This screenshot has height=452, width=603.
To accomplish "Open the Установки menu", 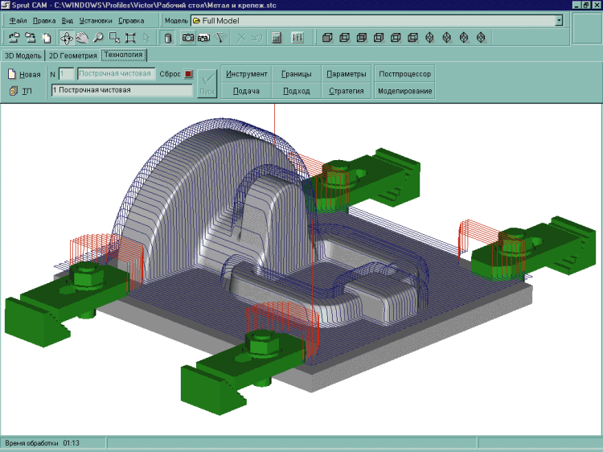I will click(96, 20).
